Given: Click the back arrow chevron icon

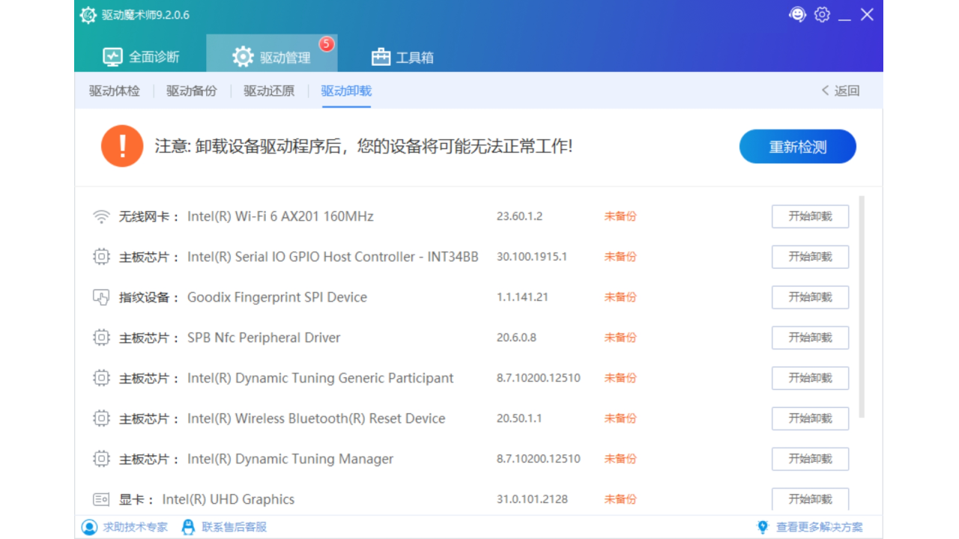Looking at the screenshot, I should point(826,91).
